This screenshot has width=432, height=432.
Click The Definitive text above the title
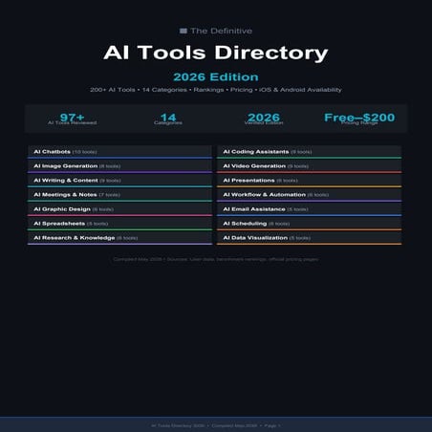point(222,31)
